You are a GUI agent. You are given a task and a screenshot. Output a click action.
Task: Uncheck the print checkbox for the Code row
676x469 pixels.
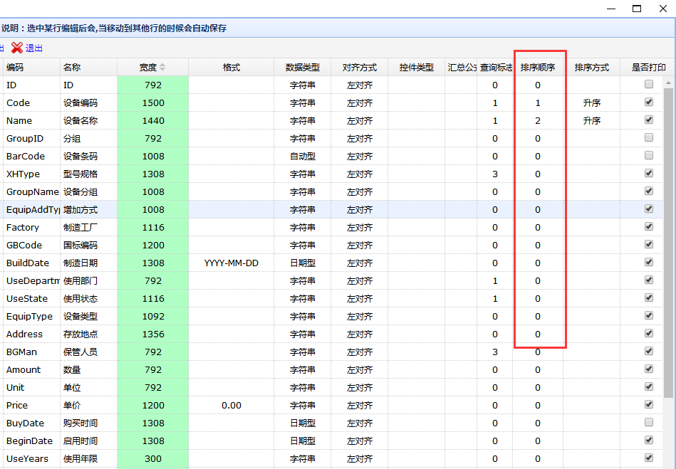pyautogui.click(x=648, y=102)
